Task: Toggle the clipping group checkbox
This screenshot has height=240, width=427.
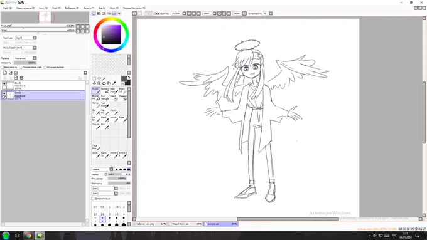Action: click(21, 67)
